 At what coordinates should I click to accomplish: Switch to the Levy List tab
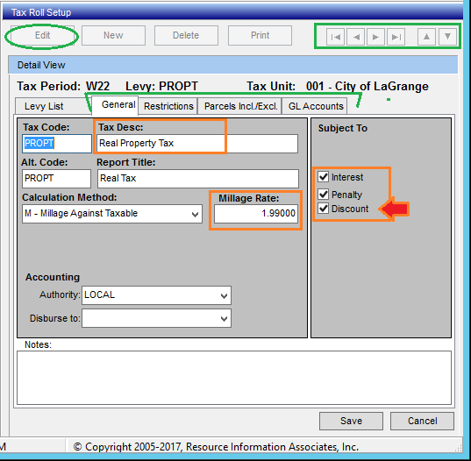click(44, 106)
